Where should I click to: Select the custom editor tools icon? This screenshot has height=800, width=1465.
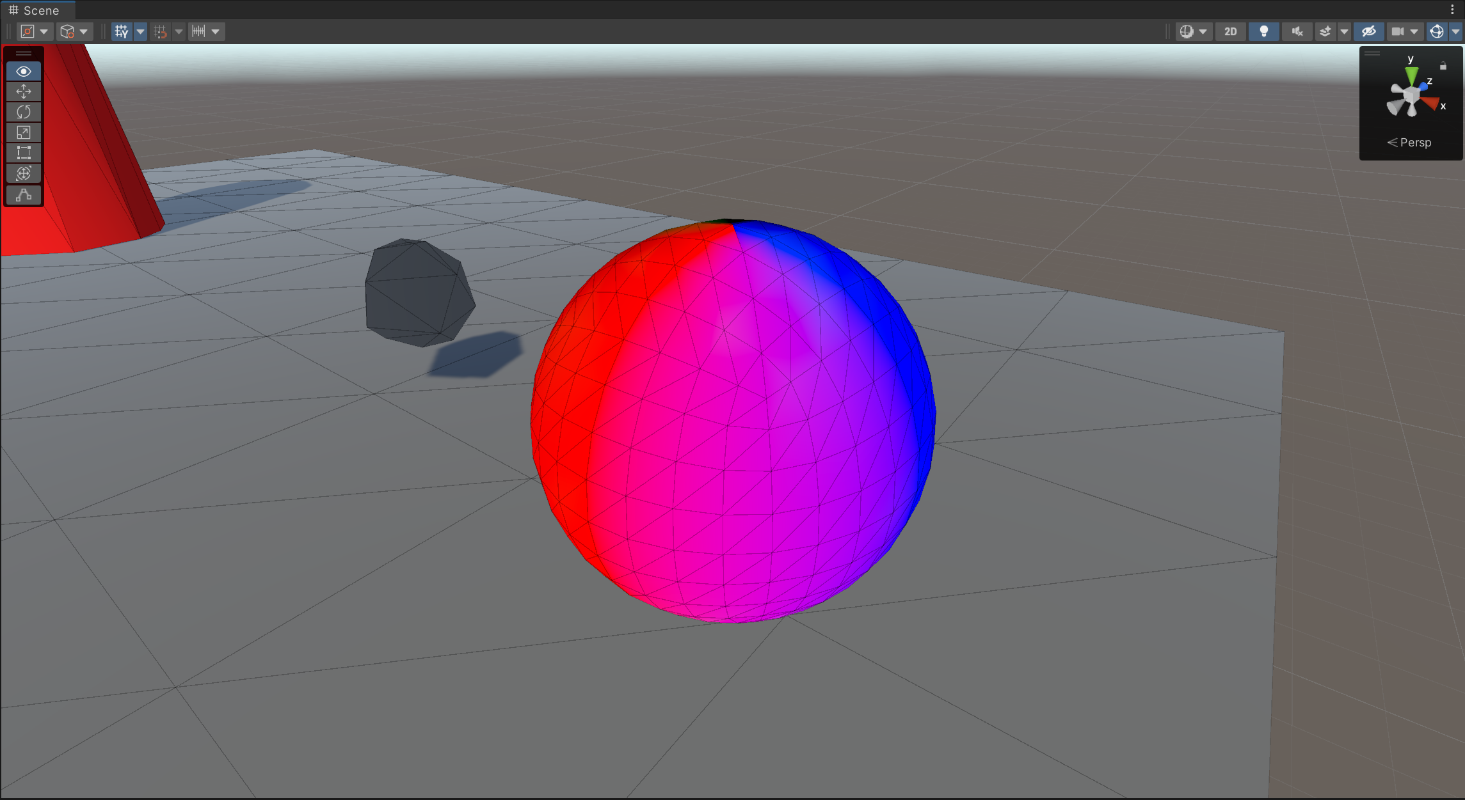point(24,195)
